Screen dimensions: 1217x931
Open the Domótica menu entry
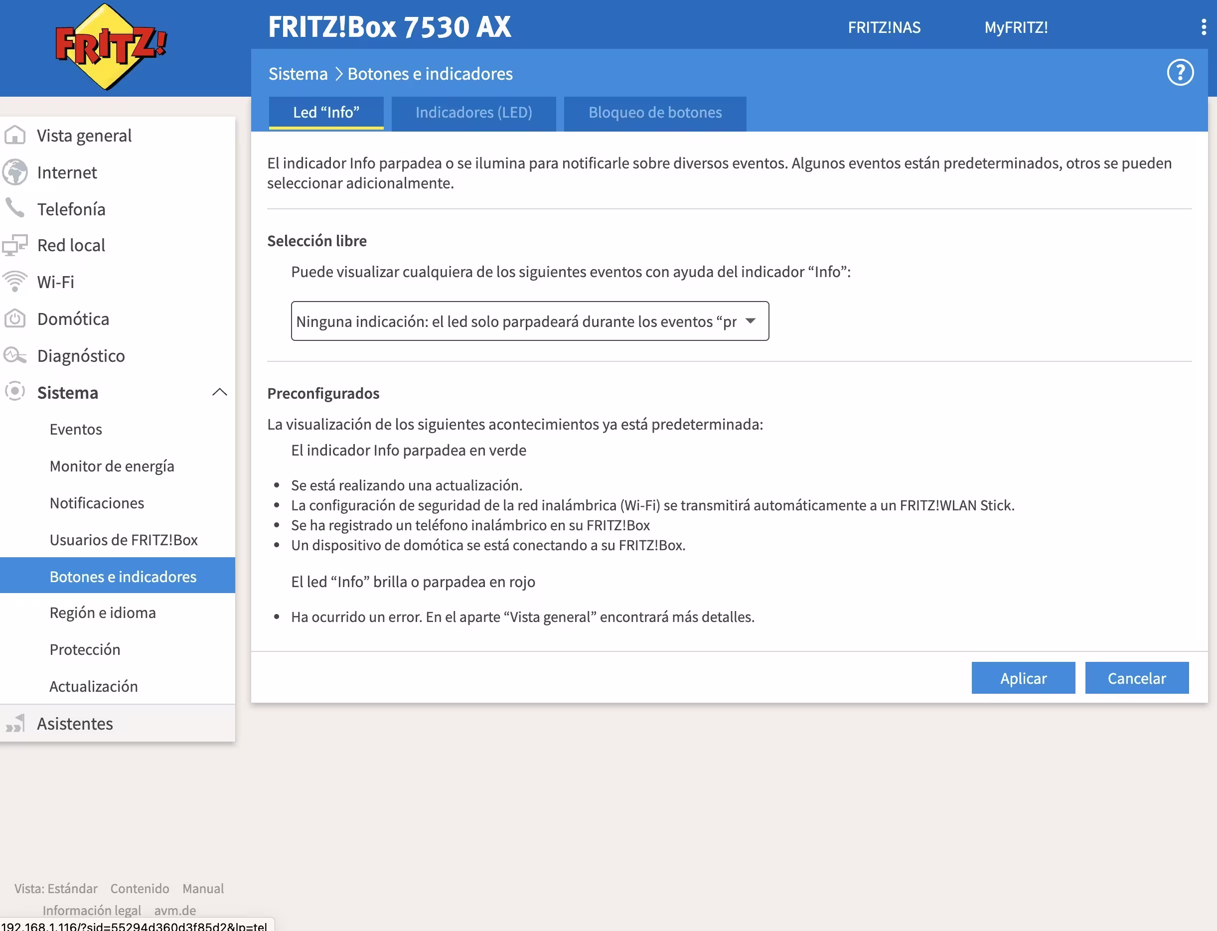pyautogui.click(x=73, y=318)
